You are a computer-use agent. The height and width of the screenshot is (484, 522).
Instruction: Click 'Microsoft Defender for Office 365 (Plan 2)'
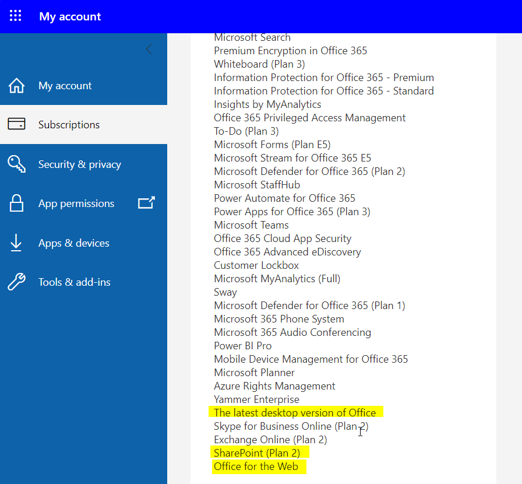click(309, 171)
